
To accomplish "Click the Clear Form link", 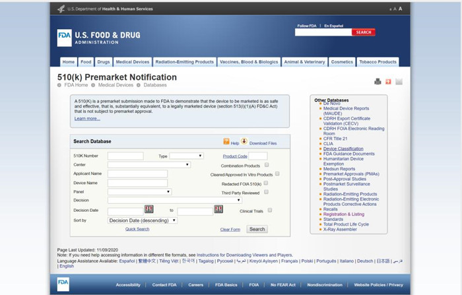I will tap(230, 230).
